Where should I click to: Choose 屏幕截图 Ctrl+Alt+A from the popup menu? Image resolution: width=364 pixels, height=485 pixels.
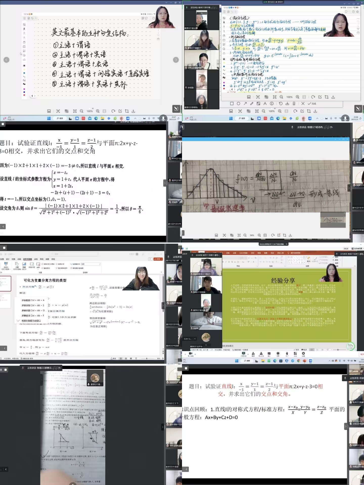33,300
